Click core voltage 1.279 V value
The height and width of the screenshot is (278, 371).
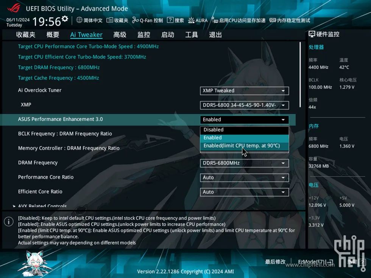347,87
